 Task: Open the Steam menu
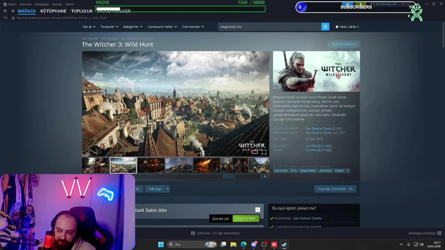tap(12, 4)
